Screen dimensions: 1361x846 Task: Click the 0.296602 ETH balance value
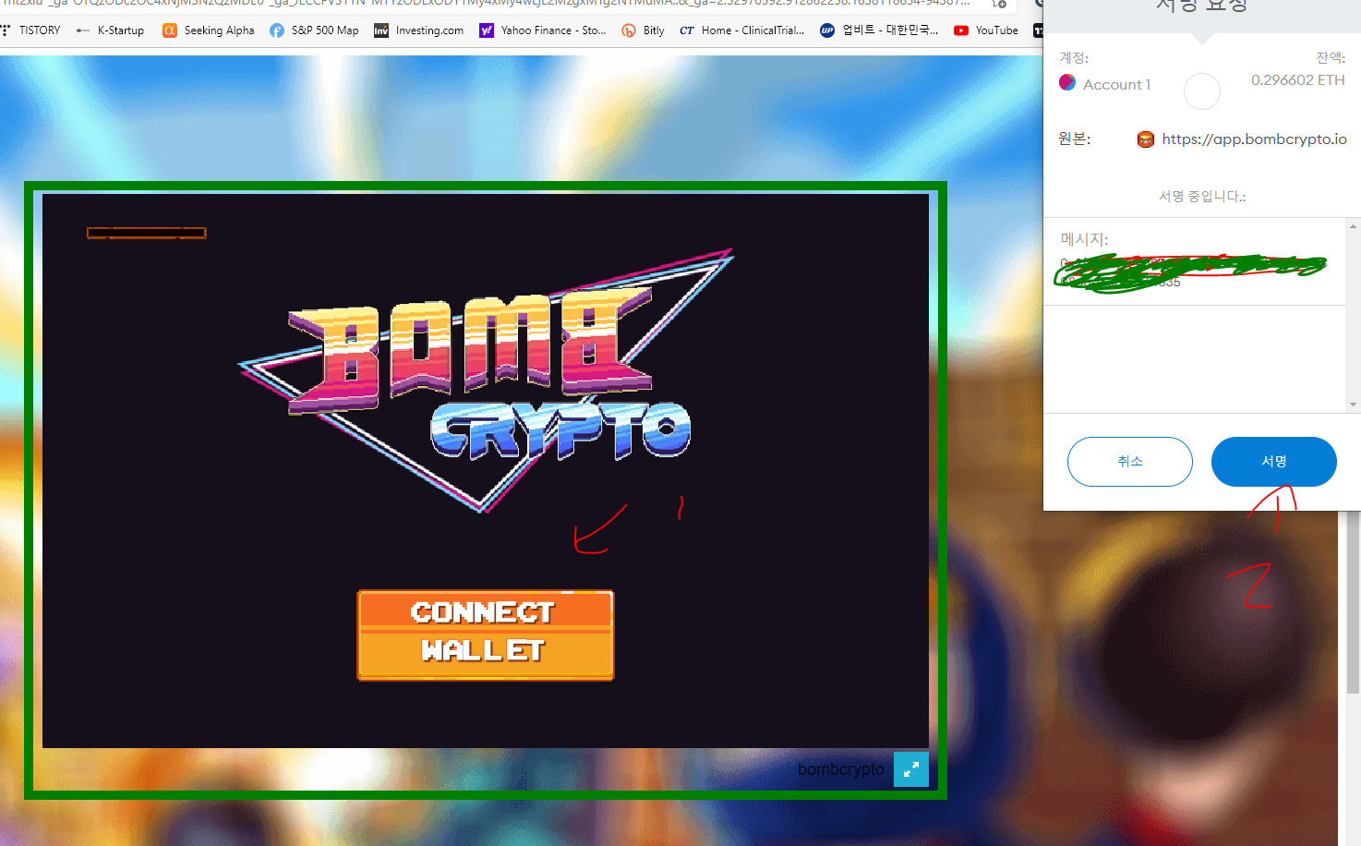coord(1298,80)
